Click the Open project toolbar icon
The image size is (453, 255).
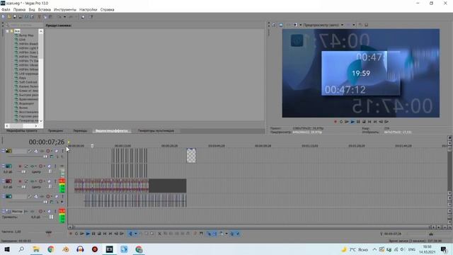(9, 17)
